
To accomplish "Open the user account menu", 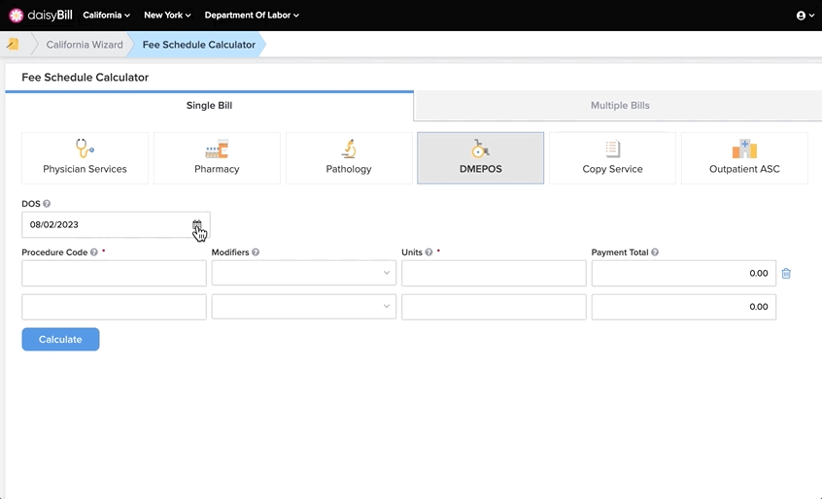I will point(805,16).
